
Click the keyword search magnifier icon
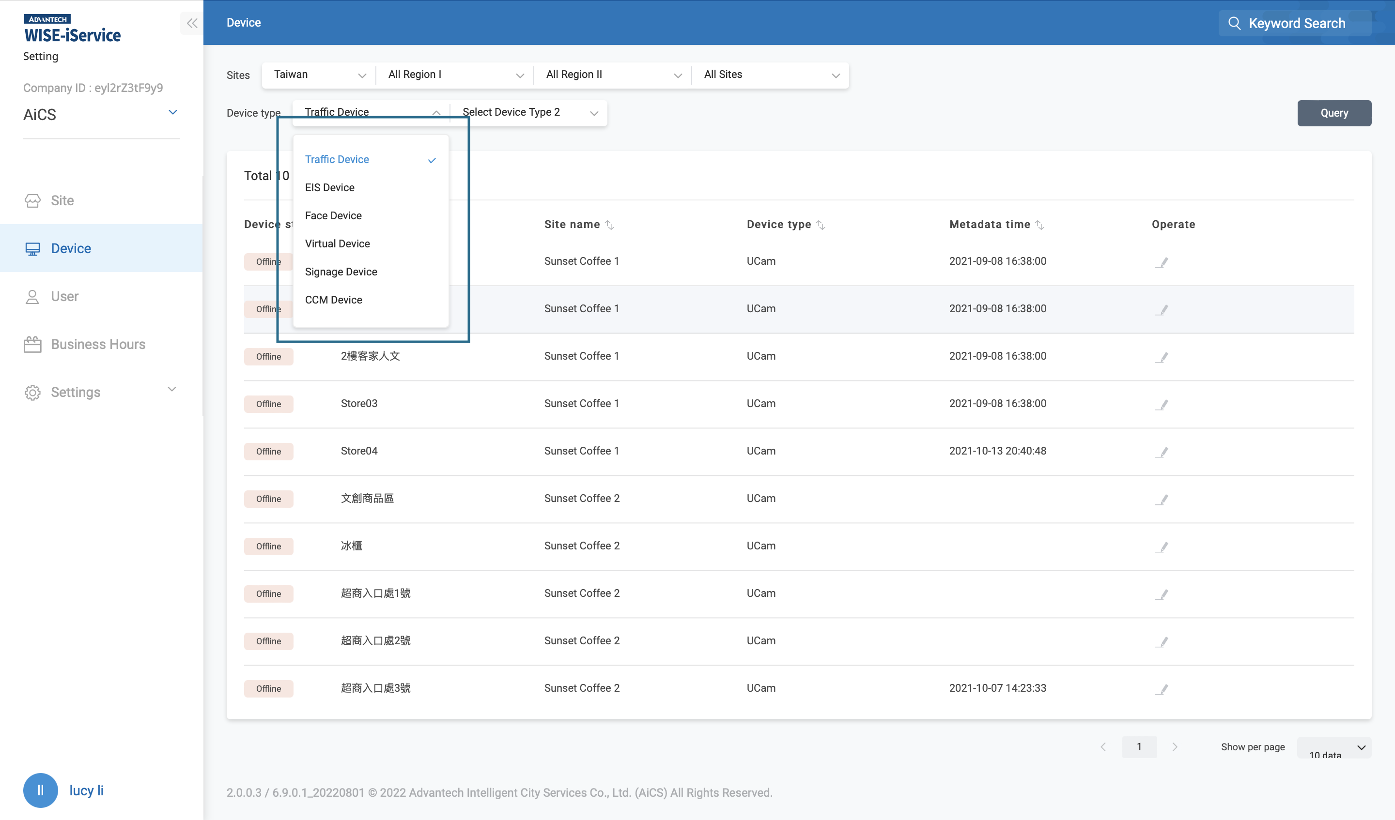tap(1235, 23)
